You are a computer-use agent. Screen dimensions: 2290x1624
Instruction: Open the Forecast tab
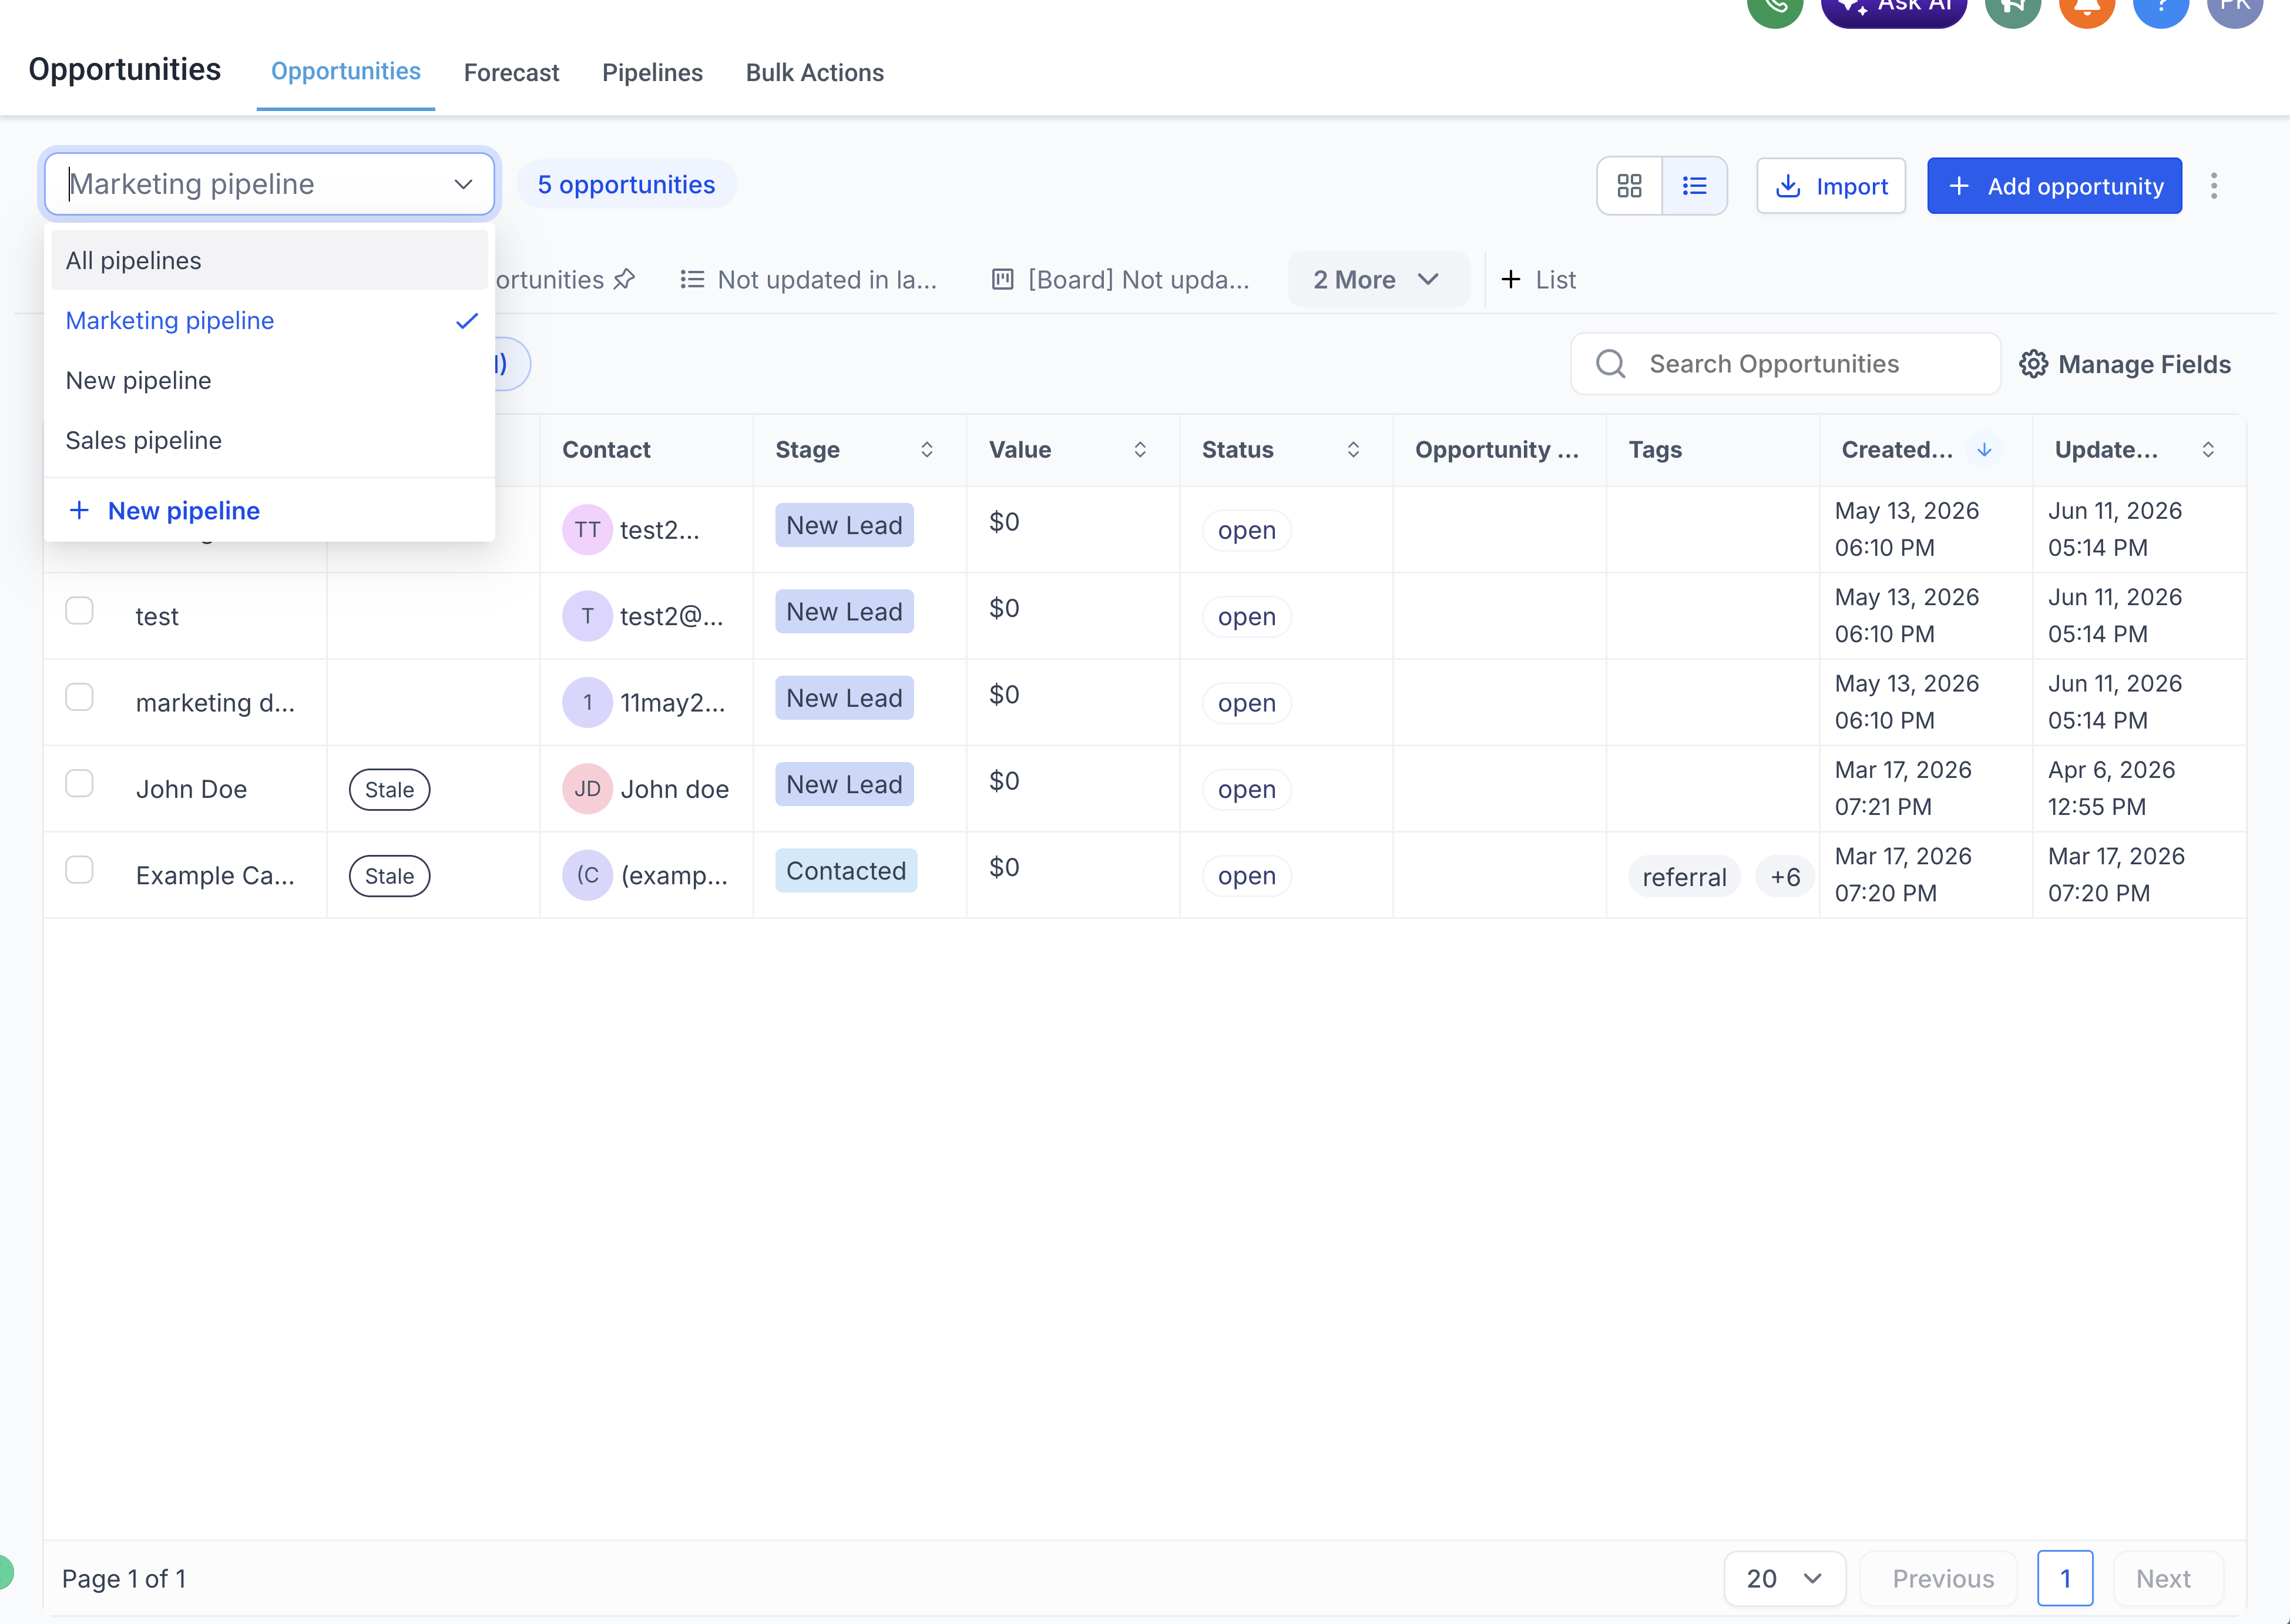click(x=511, y=73)
